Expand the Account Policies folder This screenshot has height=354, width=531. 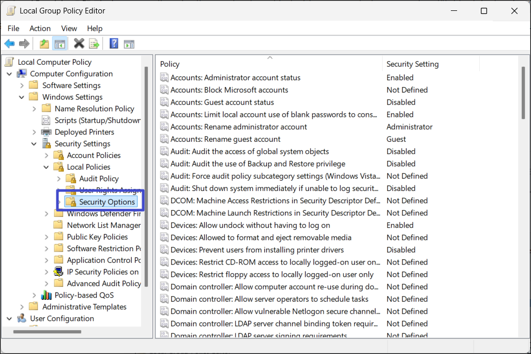click(47, 155)
